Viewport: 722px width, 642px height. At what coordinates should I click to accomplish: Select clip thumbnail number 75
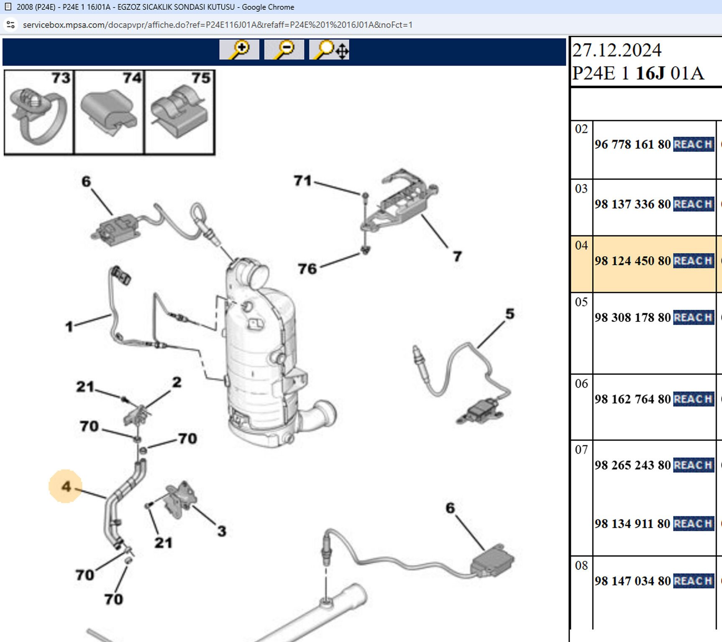[179, 112]
